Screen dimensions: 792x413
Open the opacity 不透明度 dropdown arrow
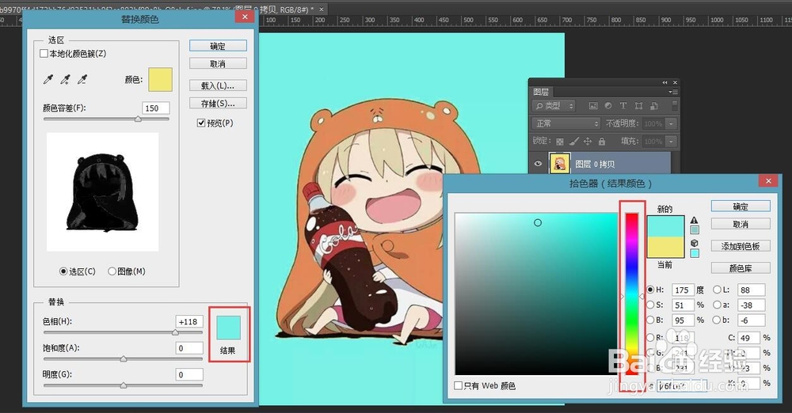click(671, 123)
